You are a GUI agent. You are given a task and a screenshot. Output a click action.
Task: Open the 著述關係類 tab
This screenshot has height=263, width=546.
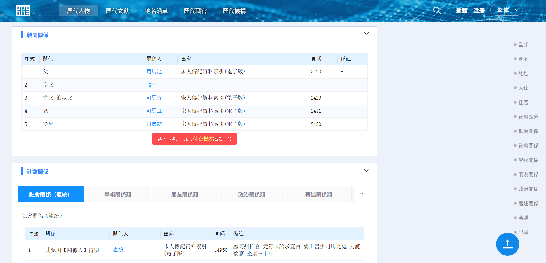click(x=319, y=194)
